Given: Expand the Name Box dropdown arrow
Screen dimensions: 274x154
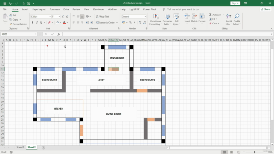Looking at the screenshot, I should click(x=36, y=34).
